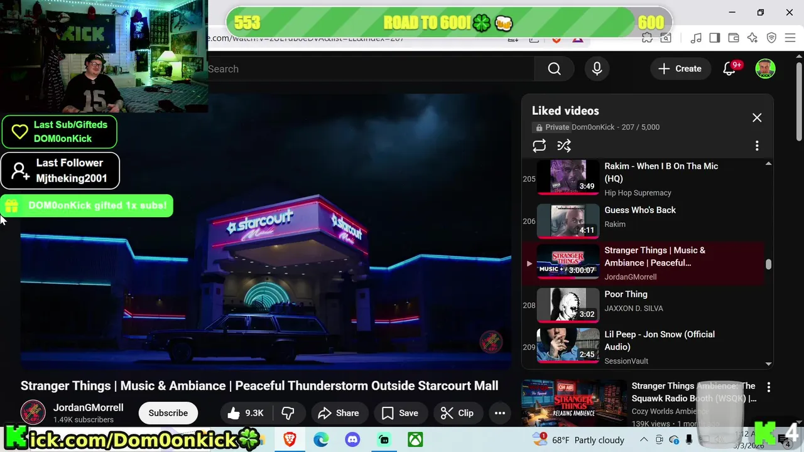This screenshot has height=452, width=804.
Task: Toggle the Brave sidebar panel
Action: 715,38
